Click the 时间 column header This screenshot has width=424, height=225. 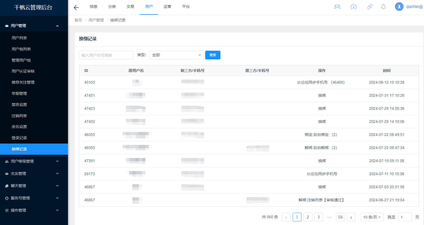point(386,71)
